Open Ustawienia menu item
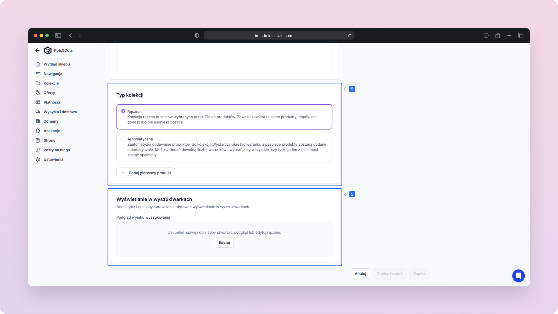 pyautogui.click(x=53, y=159)
